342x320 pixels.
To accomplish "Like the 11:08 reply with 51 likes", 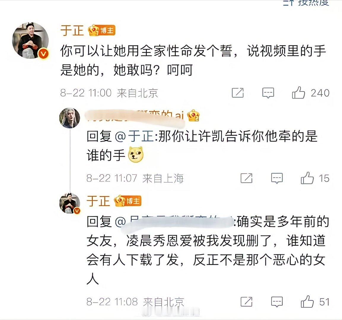I will [307, 302].
